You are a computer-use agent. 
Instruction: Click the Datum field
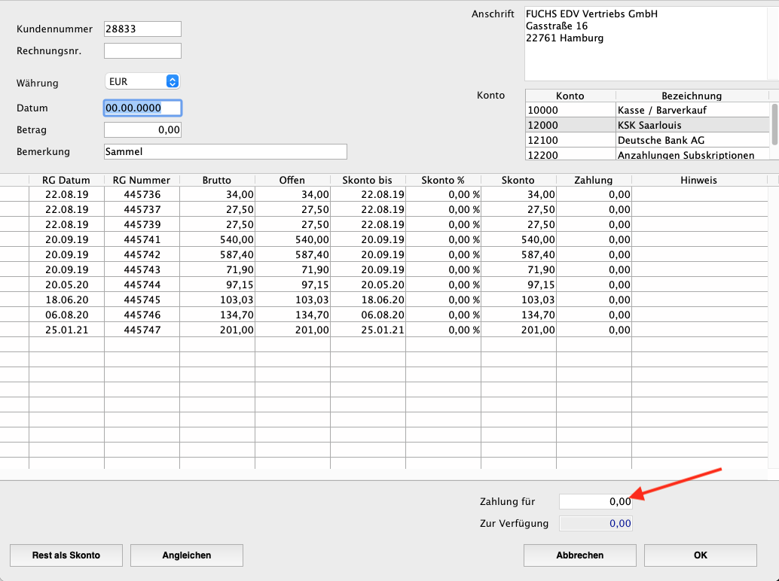click(142, 108)
